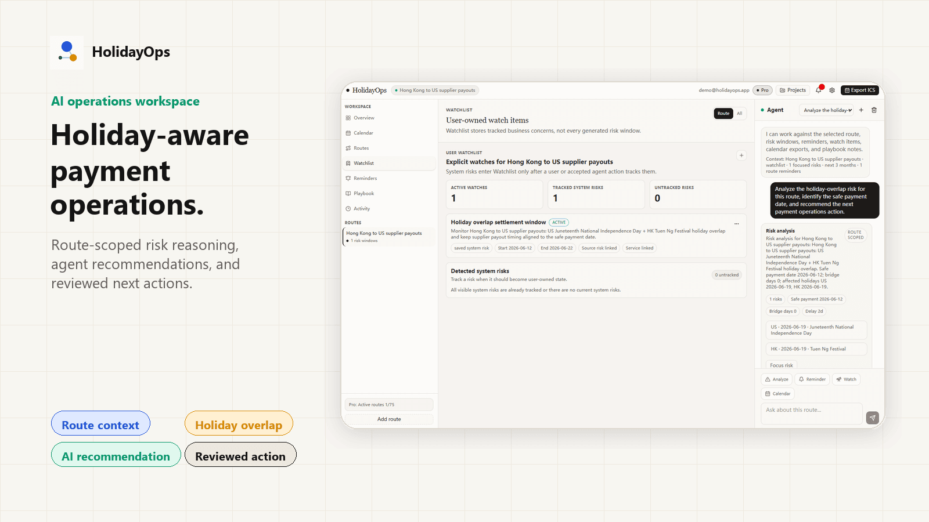Open the Overview workspace page
The width and height of the screenshot is (929, 522).
[x=389, y=118]
